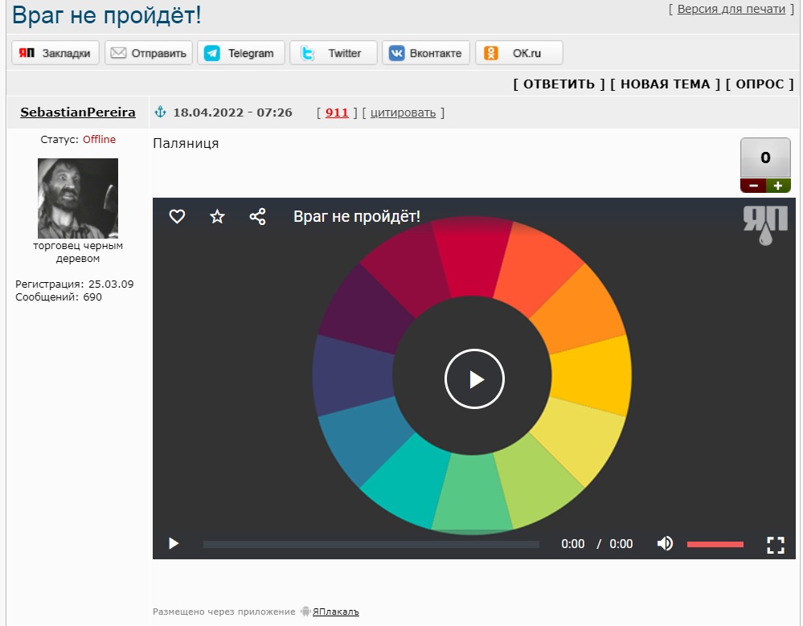Screen dimensions: 803x626
Task: Enter fullscreen mode in the video player
Action: [776, 545]
